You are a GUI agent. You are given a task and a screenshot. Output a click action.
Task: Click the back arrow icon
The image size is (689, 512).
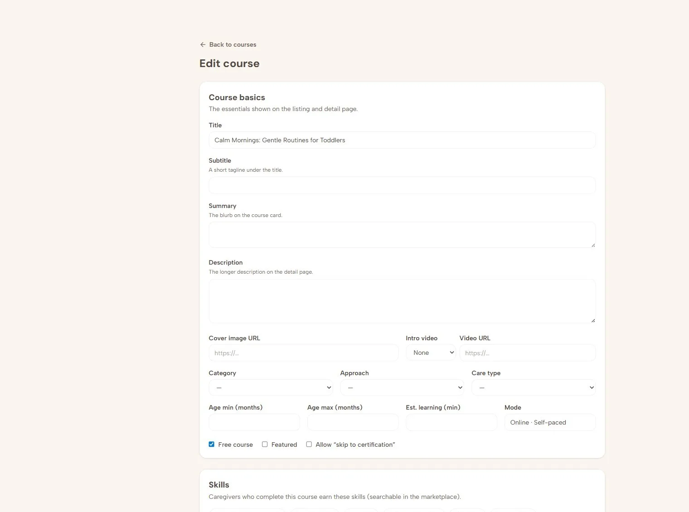(203, 44)
